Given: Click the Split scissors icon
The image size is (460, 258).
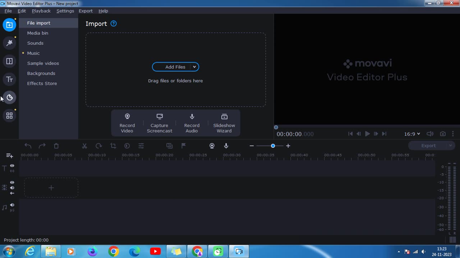Looking at the screenshot, I should pyautogui.click(x=84, y=146).
